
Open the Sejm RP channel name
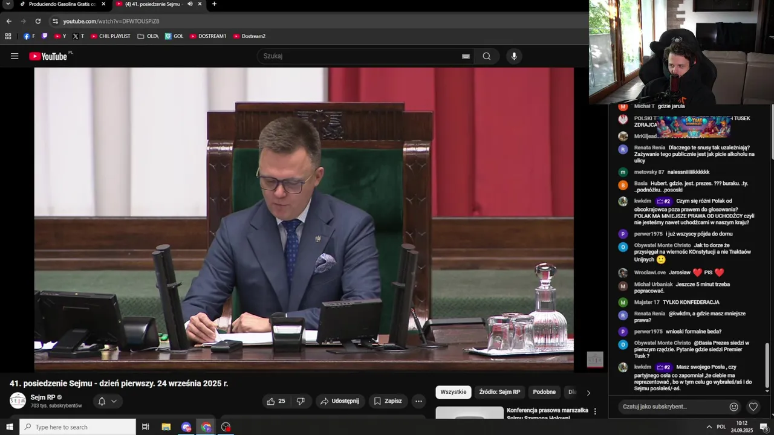point(43,398)
